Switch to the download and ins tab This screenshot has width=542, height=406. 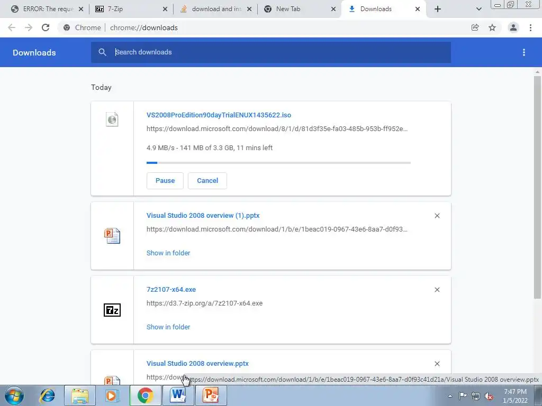click(x=216, y=9)
